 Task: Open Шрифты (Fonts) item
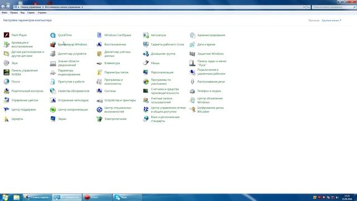[13, 119]
